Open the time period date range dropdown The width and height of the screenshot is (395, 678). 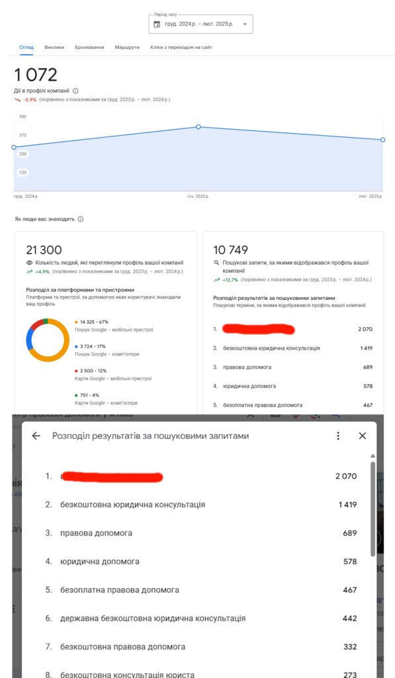point(201,24)
